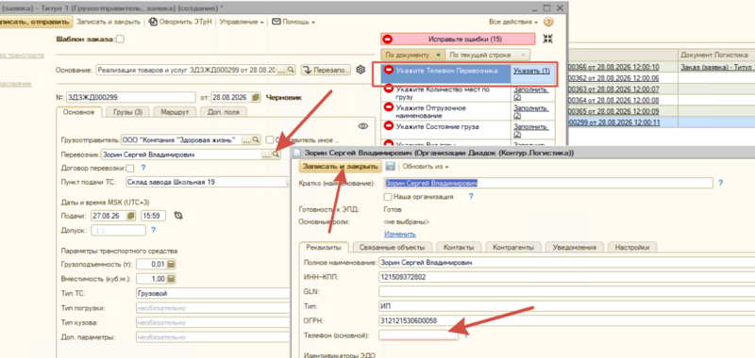Click red error icon of Укажите Состояние груза
Screen dimensions: 755x358
pyautogui.click(x=388, y=127)
